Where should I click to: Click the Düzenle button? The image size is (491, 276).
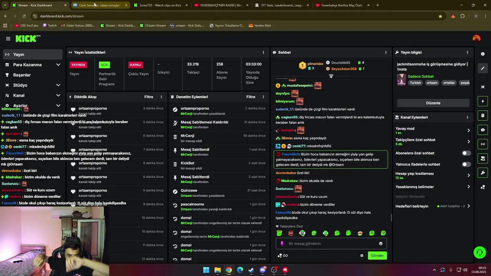(433, 103)
